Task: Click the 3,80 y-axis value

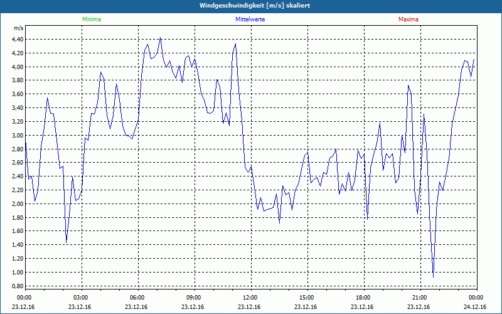Action: point(18,80)
